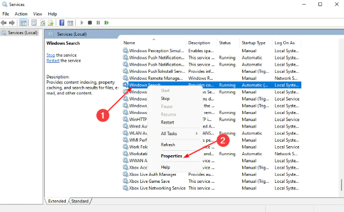
Task: Select Restart in the context menu
Action: point(167,122)
